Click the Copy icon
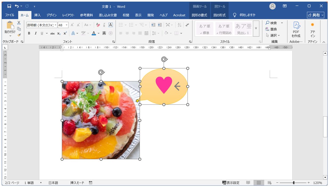This screenshot has height=187, width=329. pos(19,29)
